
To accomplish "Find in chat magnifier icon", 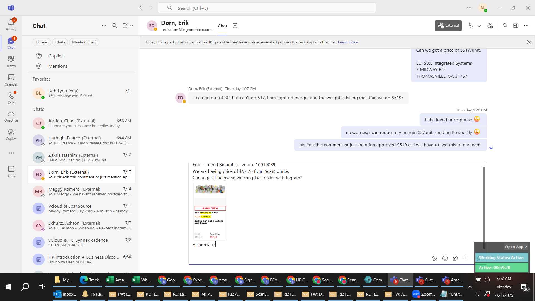I will point(505,26).
